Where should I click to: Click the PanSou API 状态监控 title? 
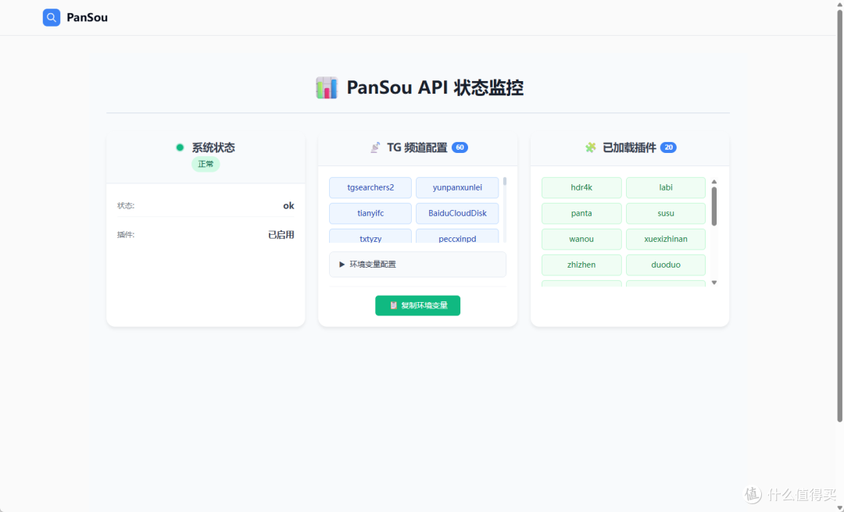[435, 87]
